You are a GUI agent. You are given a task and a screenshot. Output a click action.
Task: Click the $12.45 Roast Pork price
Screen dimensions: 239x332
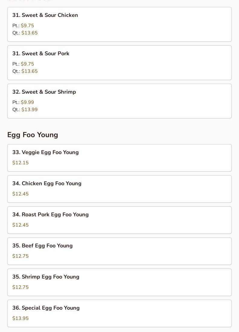point(21,225)
